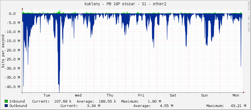Click the 'Sun' x-axis label

click(204, 95)
